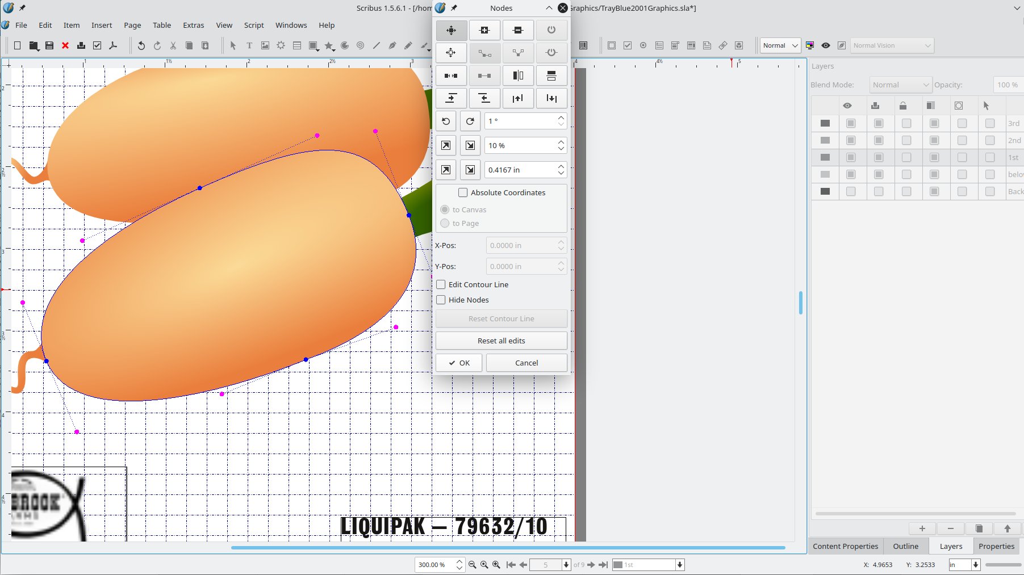Toggle print checkbox of 2nd layer

tap(879, 140)
